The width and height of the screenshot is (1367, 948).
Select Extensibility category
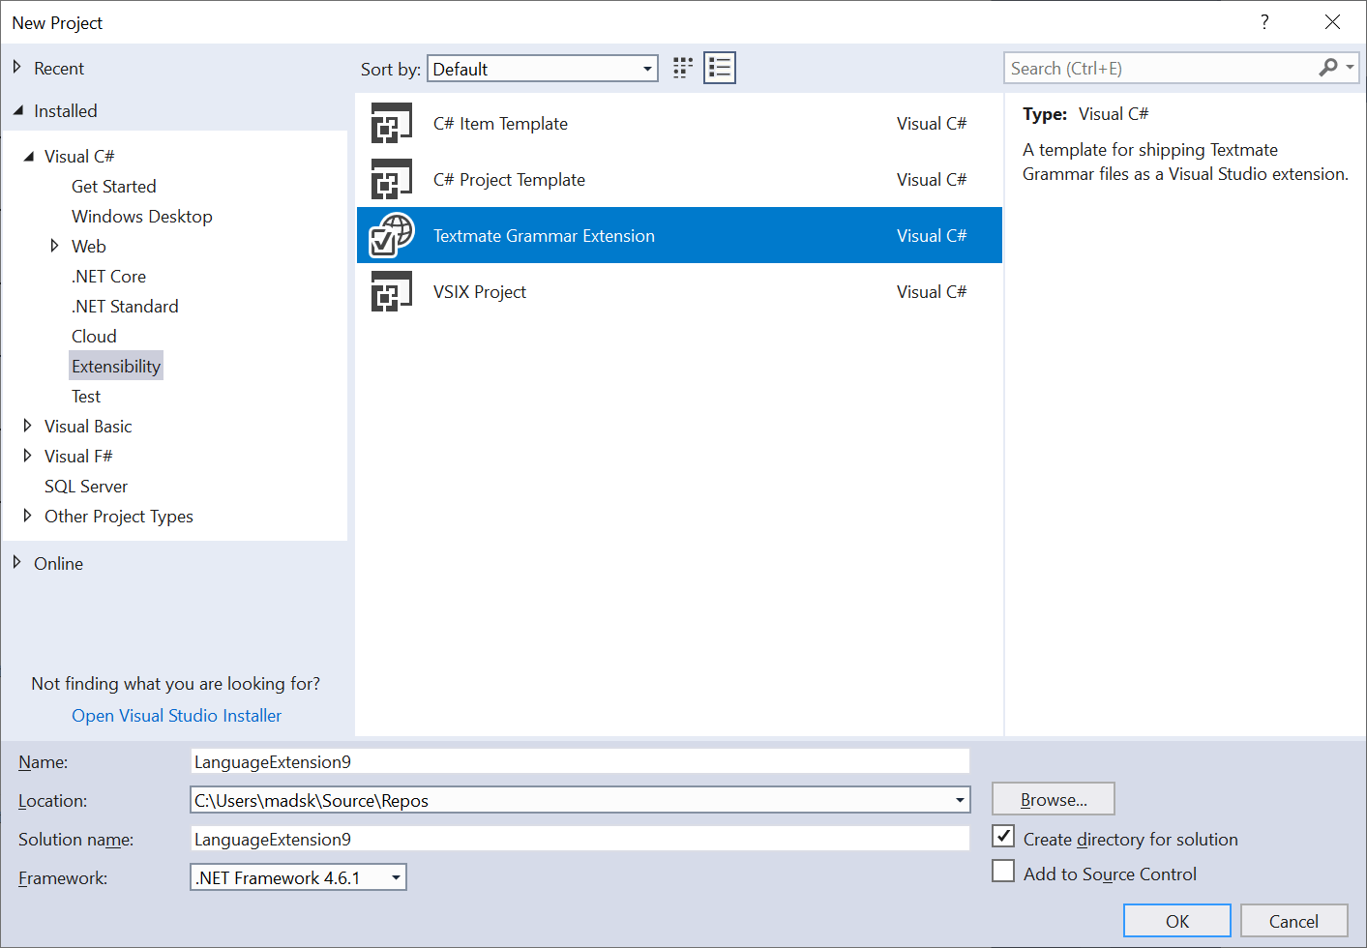coord(116,366)
